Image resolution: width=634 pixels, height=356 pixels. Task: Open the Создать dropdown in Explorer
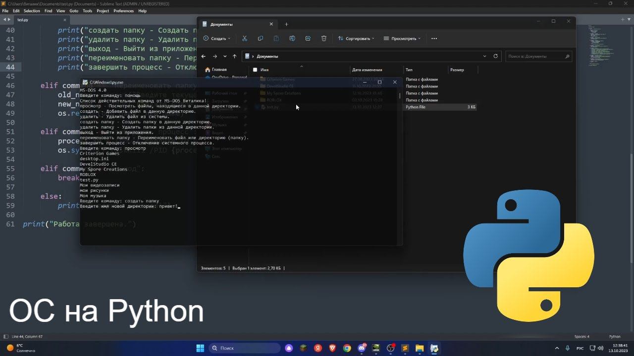(x=217, y=38)
